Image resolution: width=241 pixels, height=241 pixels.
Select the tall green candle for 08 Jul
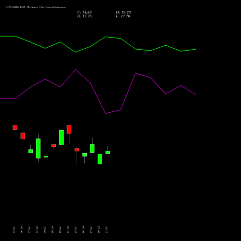pos(38,148)
